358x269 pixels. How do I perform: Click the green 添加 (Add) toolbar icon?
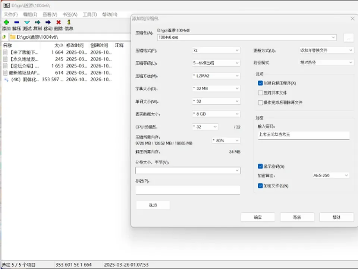[x=6, y=22]
